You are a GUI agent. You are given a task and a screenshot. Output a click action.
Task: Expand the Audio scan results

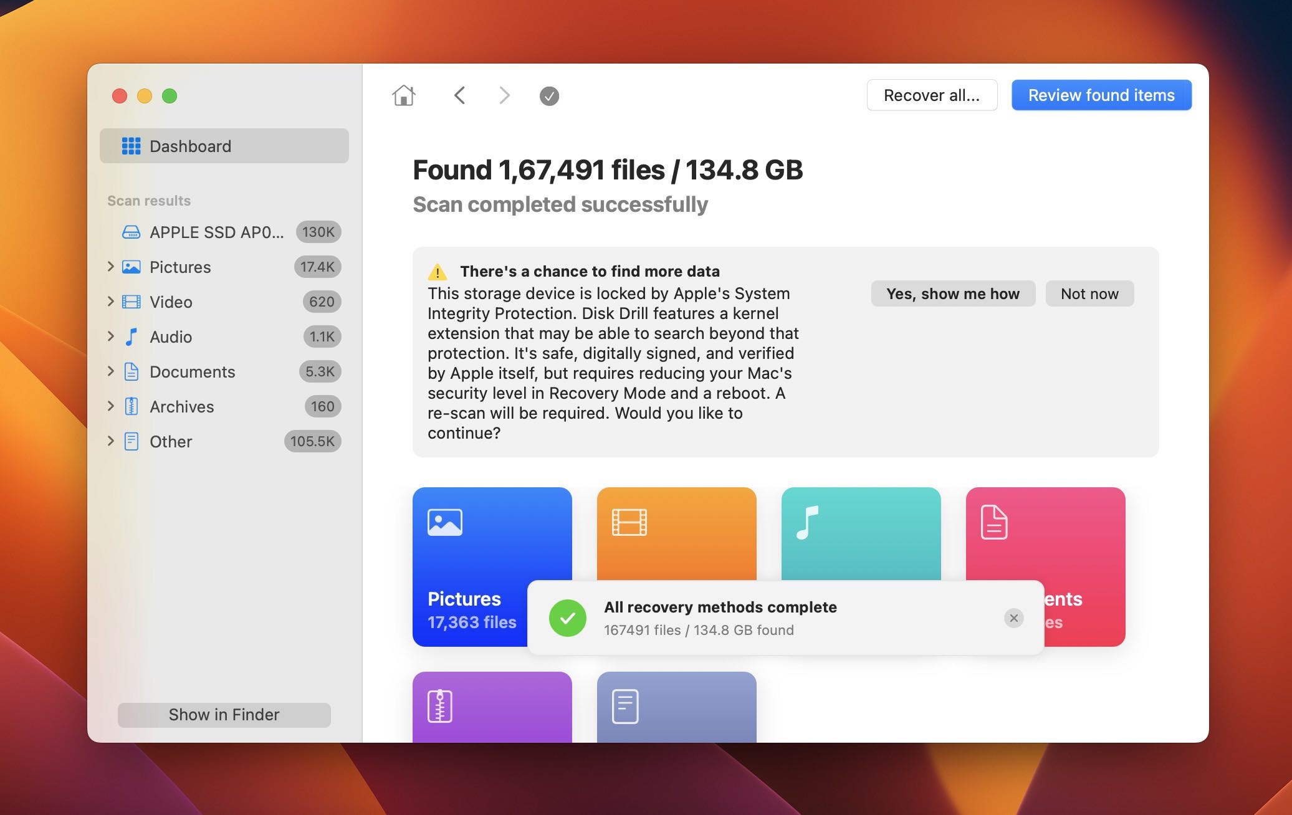coord(110,335)
